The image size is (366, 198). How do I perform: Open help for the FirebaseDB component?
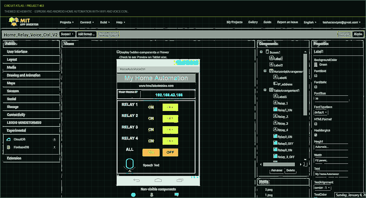54,147
